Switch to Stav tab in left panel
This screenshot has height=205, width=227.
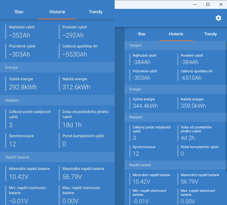[x=19, y=12]
